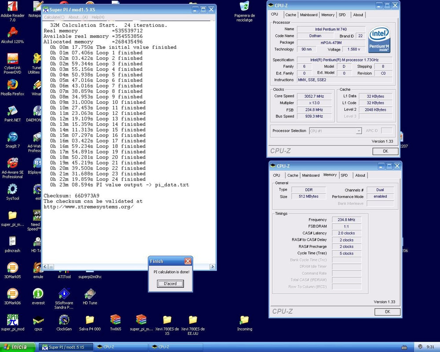Launch SnagIt 7 shortcut
The height and width of the screenshot is (352, 440).
pyautogui.click(x=12, y=140)
